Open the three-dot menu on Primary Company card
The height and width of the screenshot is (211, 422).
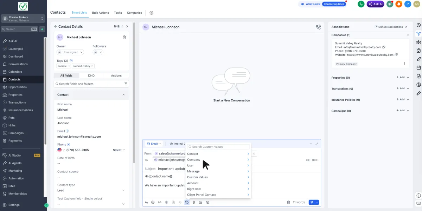coord(404,64)
